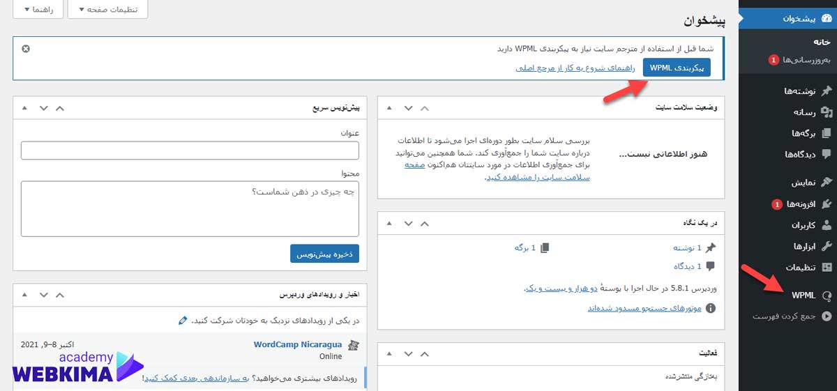
Task: Move وضعیت سلامت سایت box down
Action: tap(409, 108)
